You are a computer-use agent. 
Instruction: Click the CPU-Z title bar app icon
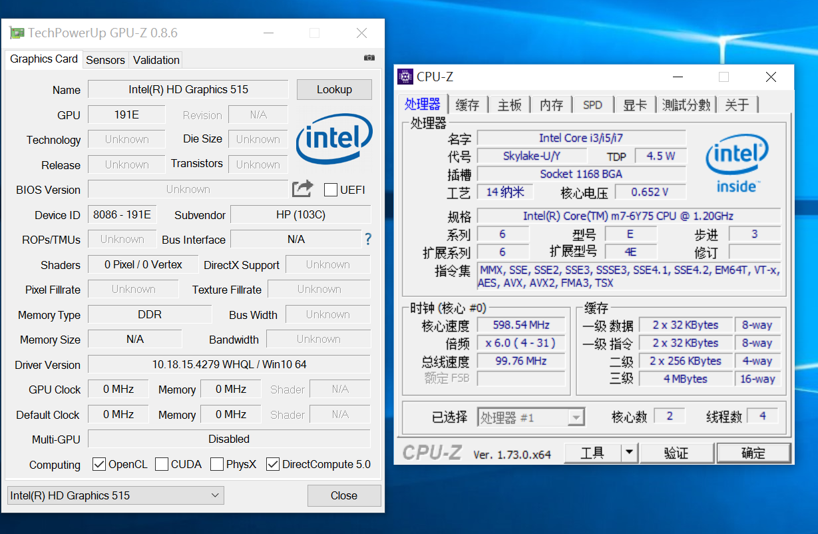click(405, 77)
